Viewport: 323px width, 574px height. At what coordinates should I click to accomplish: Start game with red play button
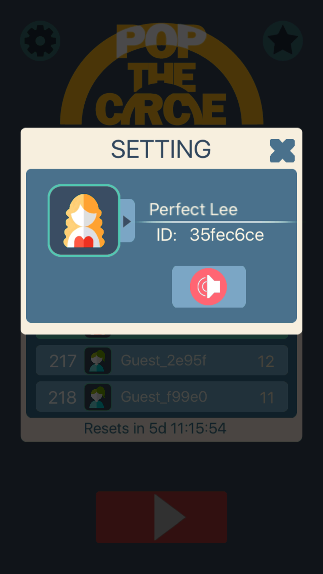[161, 517]
